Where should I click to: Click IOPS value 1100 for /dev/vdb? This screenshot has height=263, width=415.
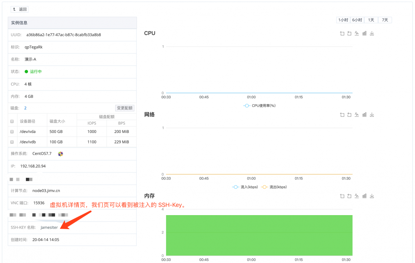pos(92,142)
